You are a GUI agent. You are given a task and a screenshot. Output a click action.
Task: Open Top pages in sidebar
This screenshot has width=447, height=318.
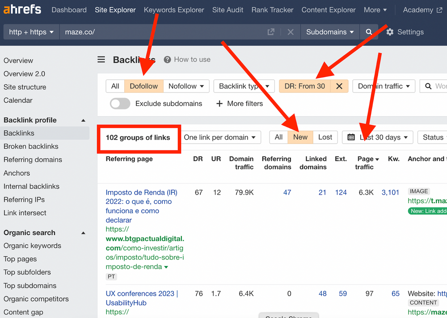coord(20,259)
